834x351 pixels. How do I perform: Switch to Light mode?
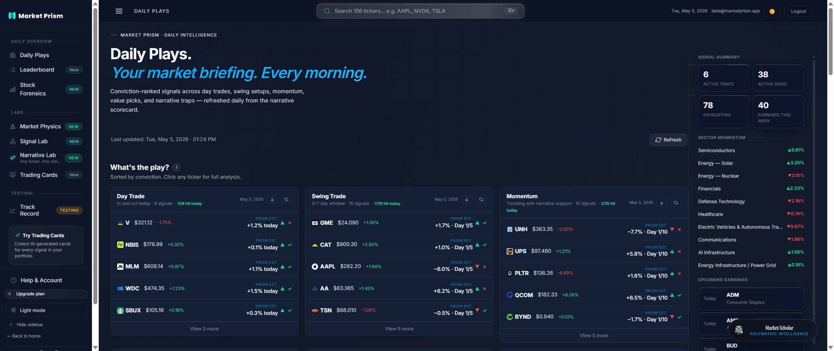pyautogui.click(x=46, y=310)
